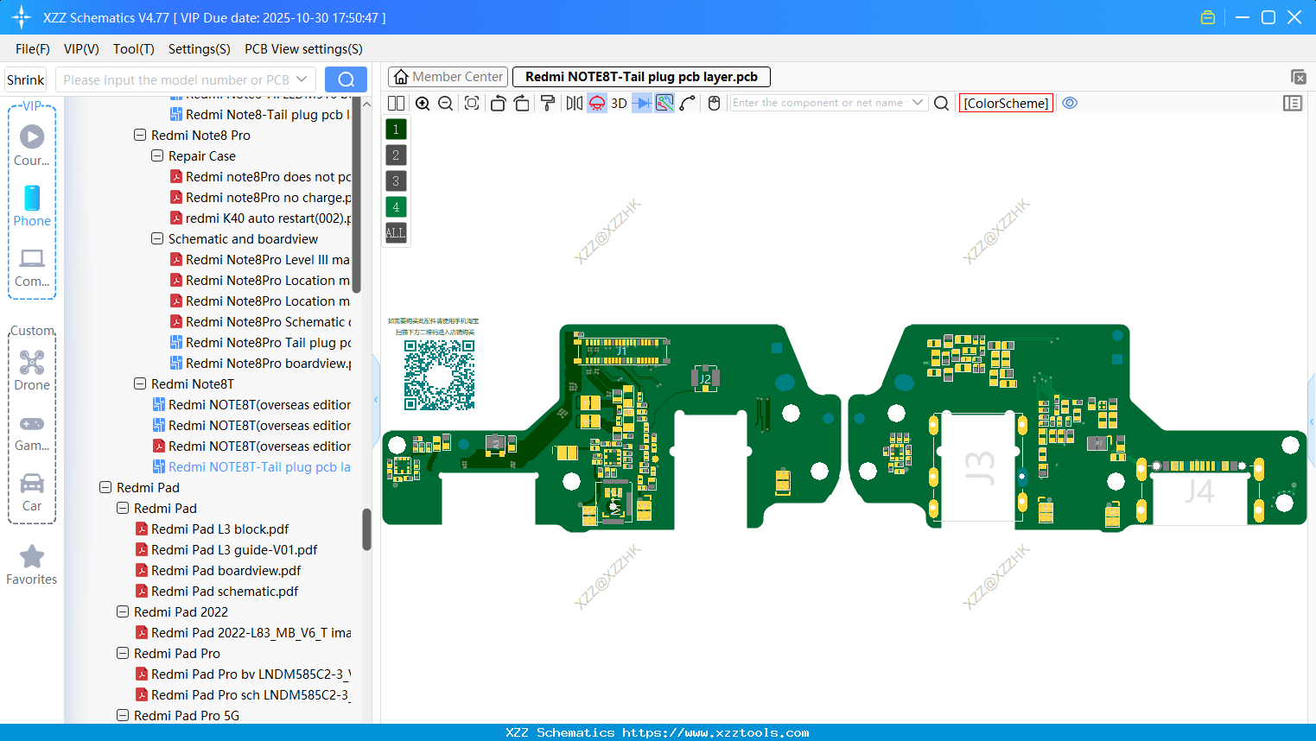Open the mouse settings icon on toolbar
The height and width of the screenshot is (741, 1316).
[711, 103]
